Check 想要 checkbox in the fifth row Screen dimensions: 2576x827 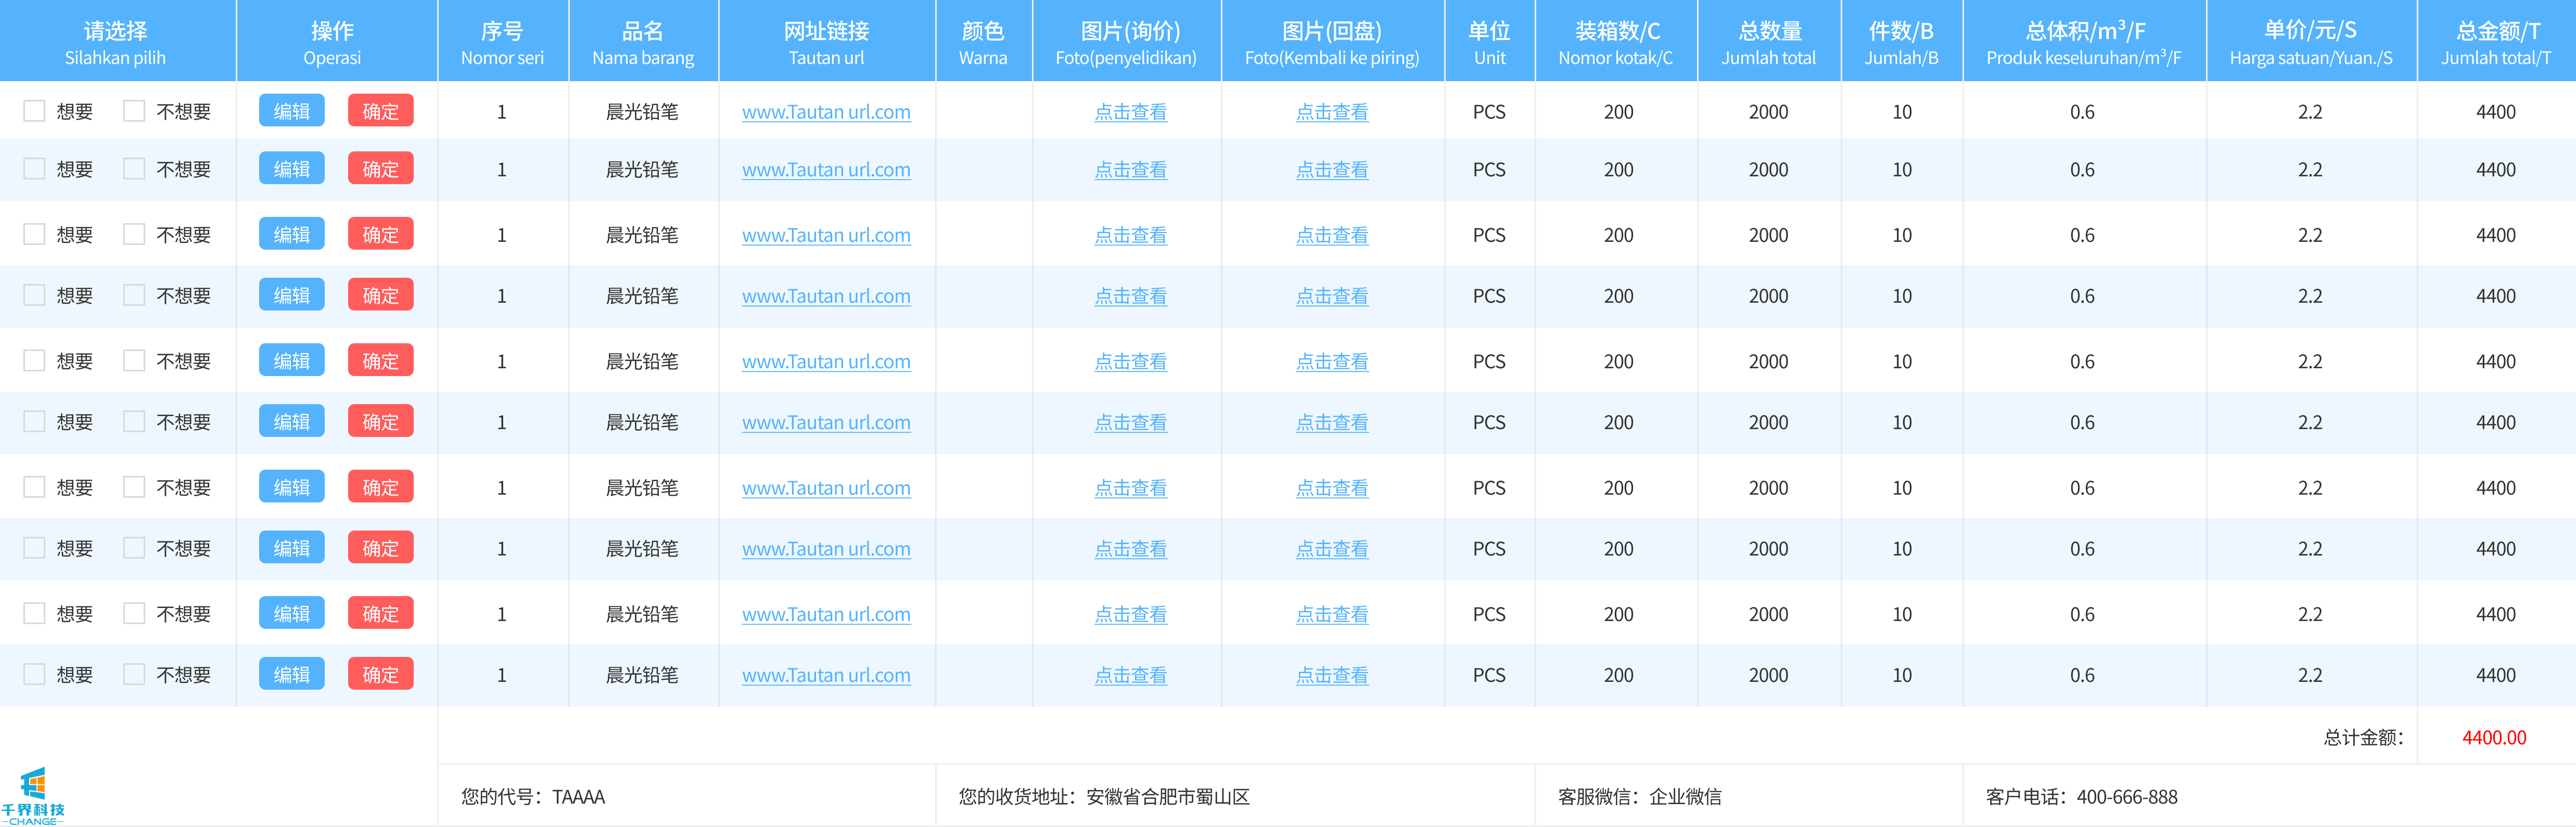click(34, 360)
